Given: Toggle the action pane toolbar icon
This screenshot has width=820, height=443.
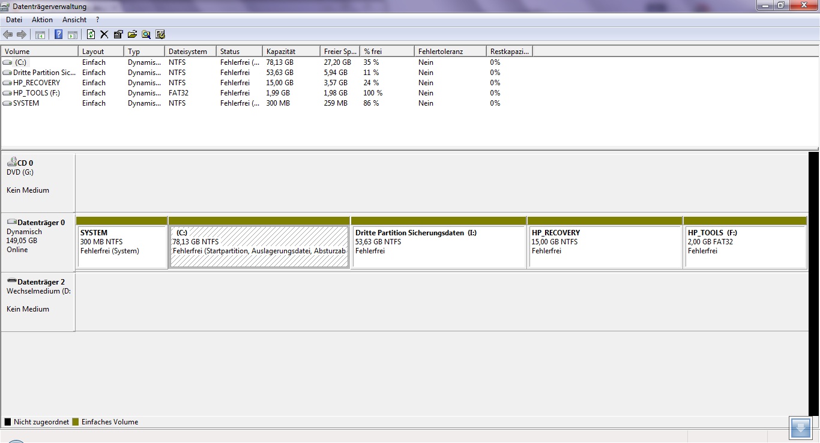Looking at the screenshot, I should tap(73, 34).
